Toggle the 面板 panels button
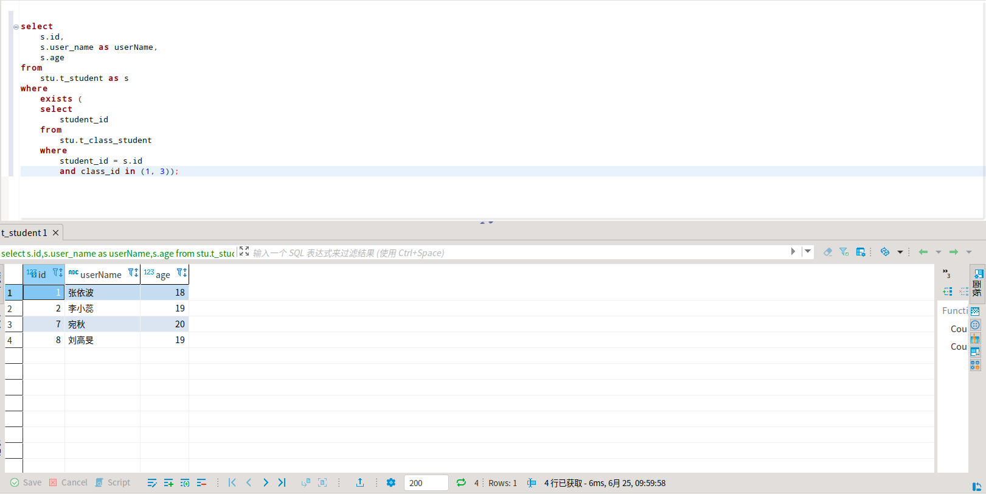This screenshot has height=494, width=986. click(x=977, y=283)
